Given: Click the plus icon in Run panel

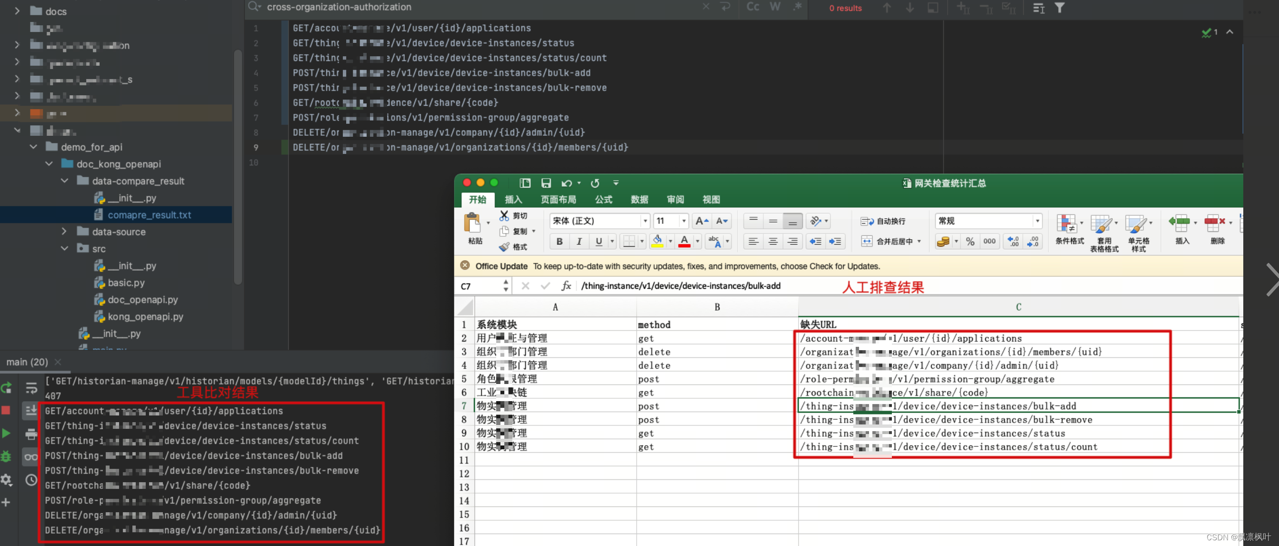Looking at the screenshot, I should [6, 502].
